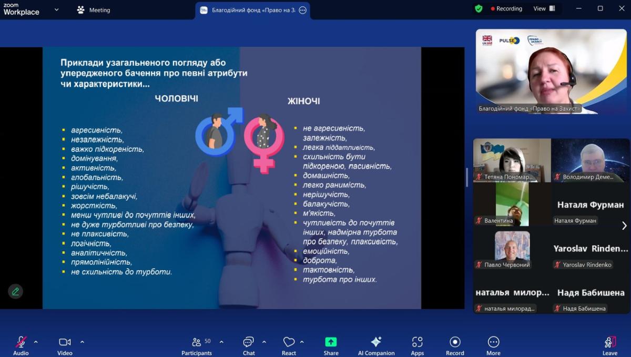
Task: Select Надя Бабишена participant tile
Action: point(591,292)
